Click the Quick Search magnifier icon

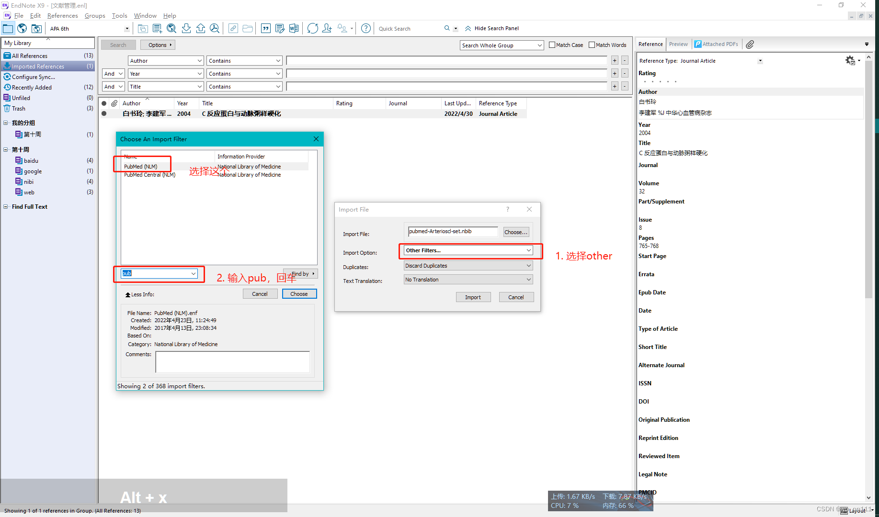tap(447, 28)
